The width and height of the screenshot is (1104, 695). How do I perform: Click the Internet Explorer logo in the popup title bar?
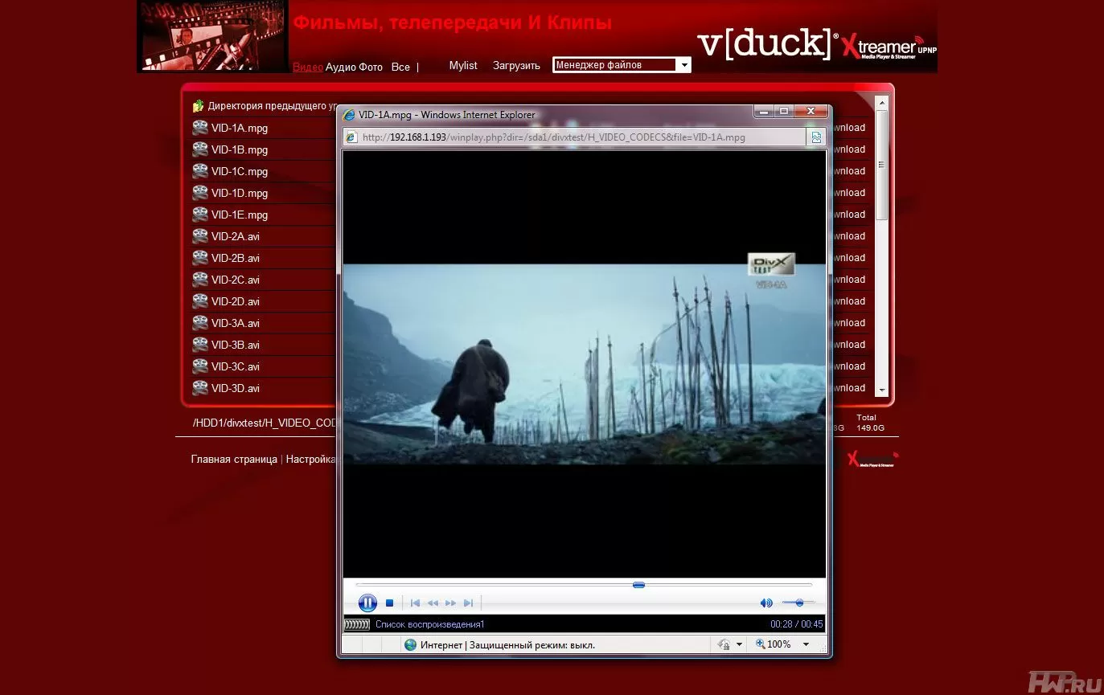349,115
